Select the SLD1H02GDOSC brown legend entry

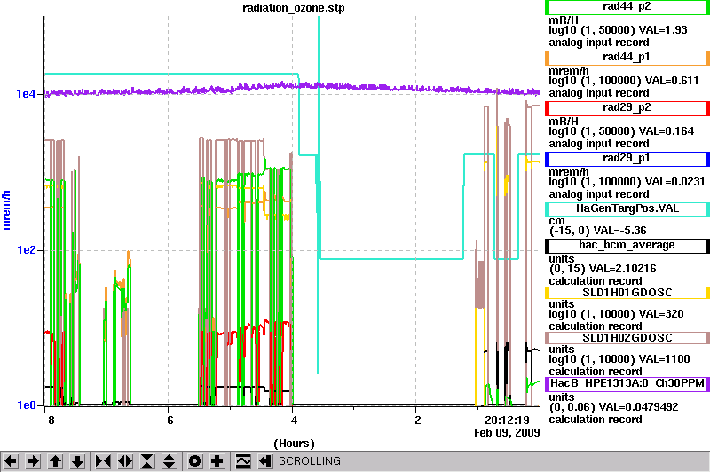coord(627,338)
